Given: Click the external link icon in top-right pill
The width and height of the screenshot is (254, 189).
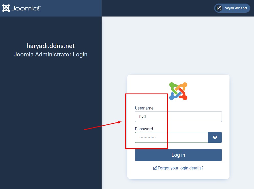Looking at the screenshot, I should (219, 8).
